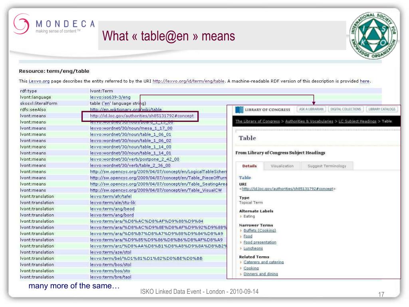Open translation lexvo:term/bre/taol

coord(111,277)
